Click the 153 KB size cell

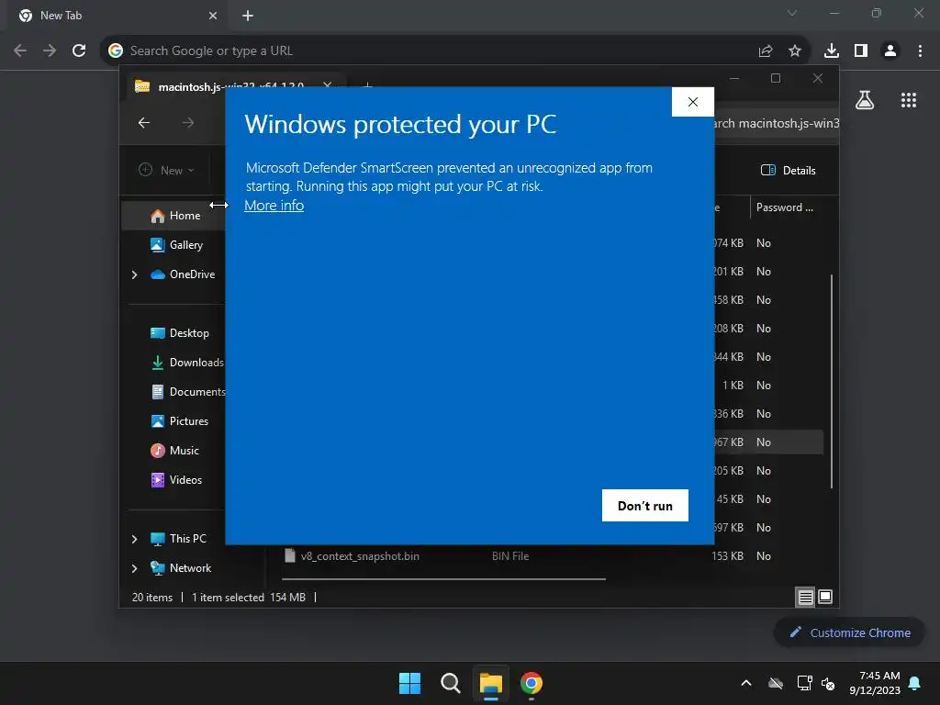point(727,555)
